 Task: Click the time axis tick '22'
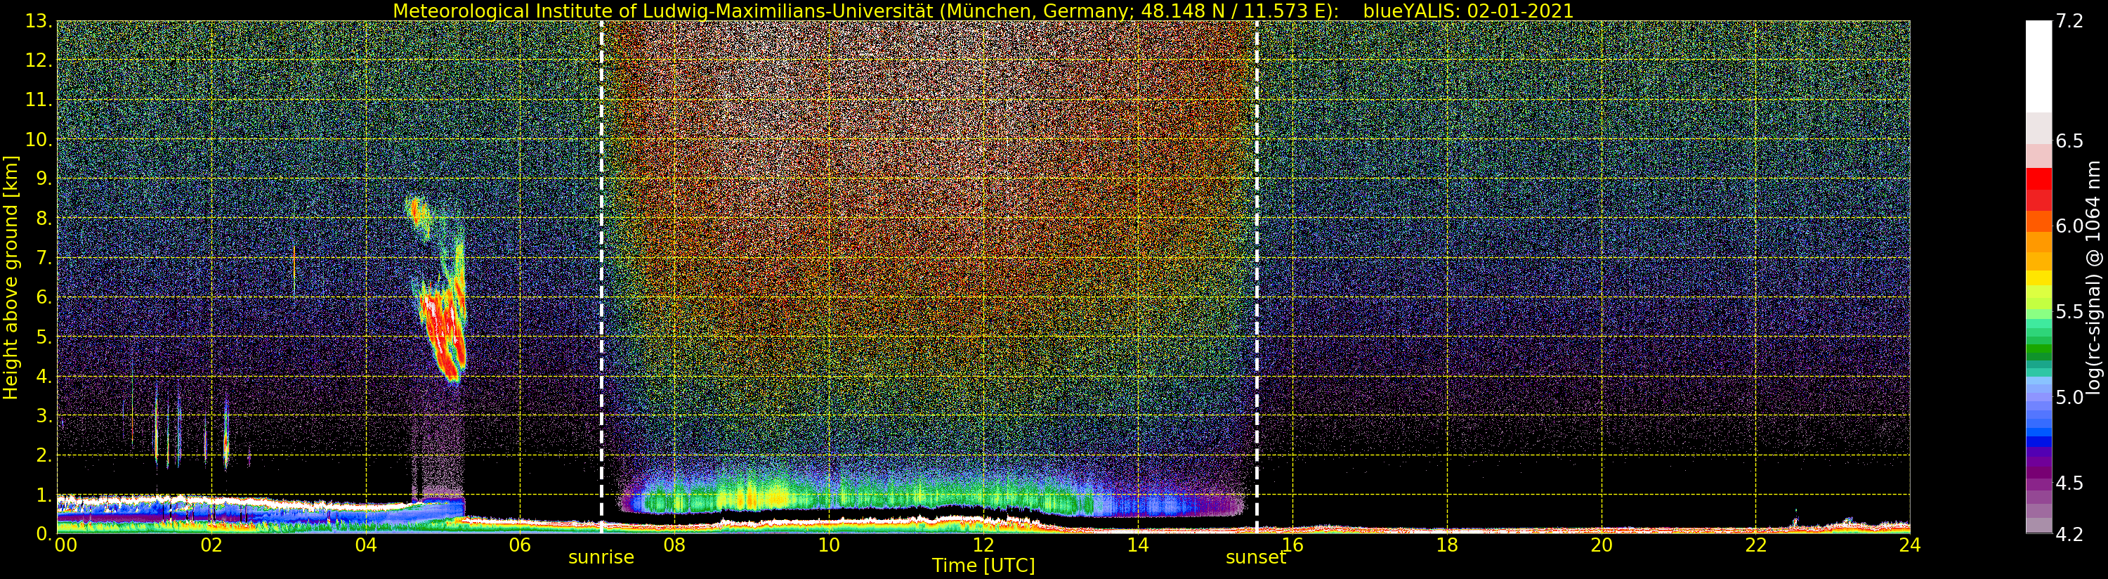pyautogui.click(x=1756, y=545)
